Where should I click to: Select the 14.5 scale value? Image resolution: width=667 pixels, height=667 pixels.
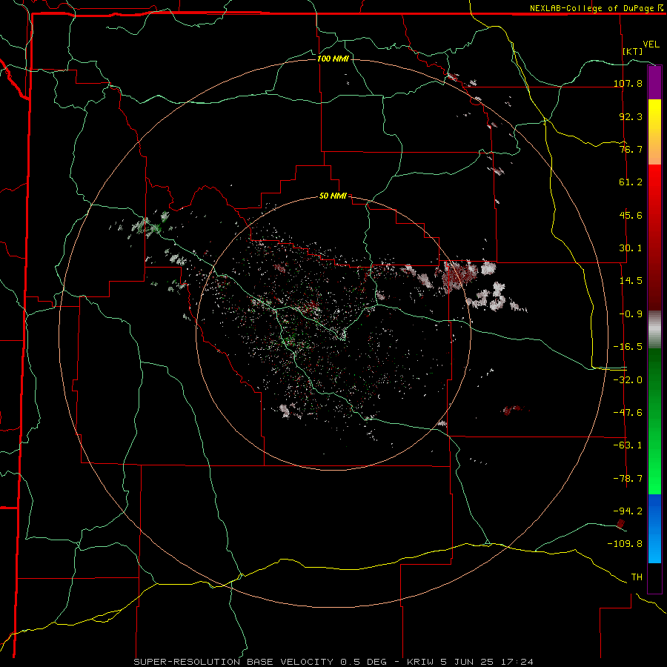[631, 281]
